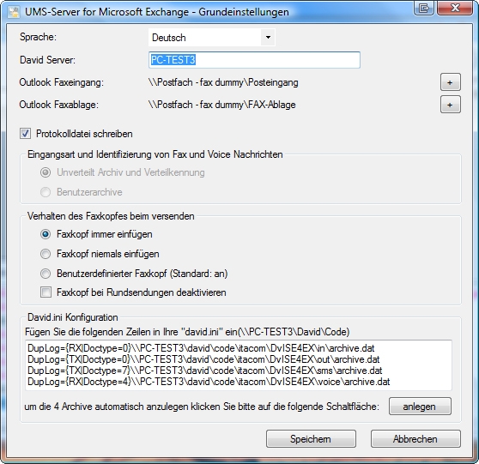The height and width of the screenshot is (464, 479).
Task: Click the Abbrechen button
Action: (415, 439)
